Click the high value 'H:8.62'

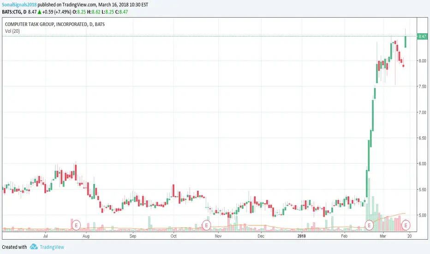tap(94, 12)
